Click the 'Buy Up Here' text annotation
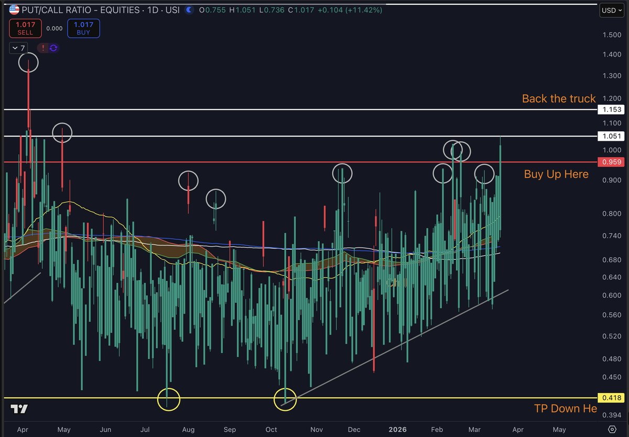The image size is (629, 437). coord(556,174)
